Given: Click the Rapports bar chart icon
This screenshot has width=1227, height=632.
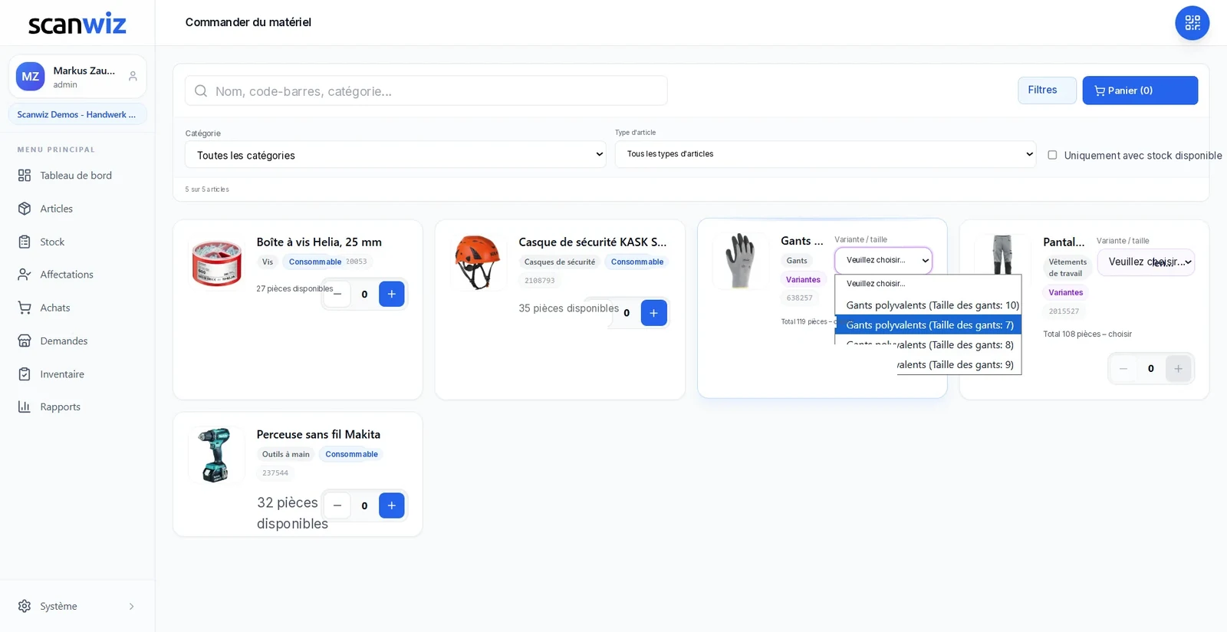Looking at the screenshot, I should (x=25, y=407).
